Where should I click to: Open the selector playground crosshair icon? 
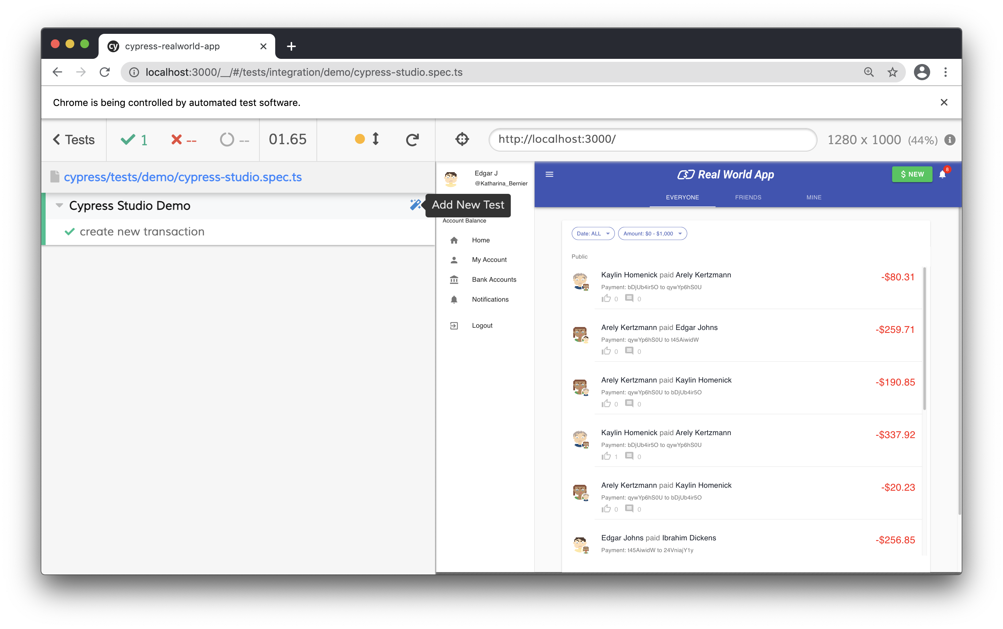462,139
